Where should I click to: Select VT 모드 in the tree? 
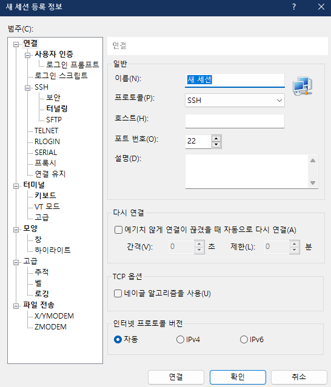point(47,207)
